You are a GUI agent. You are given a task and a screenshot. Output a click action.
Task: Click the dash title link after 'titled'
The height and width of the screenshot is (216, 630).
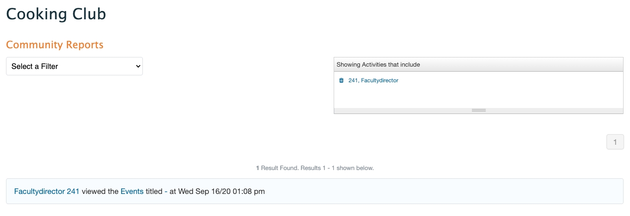(166, 191)
